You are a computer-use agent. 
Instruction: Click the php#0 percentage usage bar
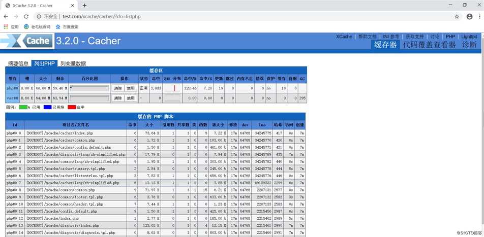pos(89,88)
